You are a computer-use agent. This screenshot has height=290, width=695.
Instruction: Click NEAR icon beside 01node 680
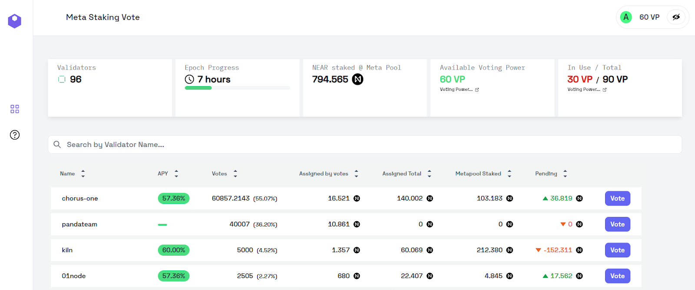[x=357, y=276]
